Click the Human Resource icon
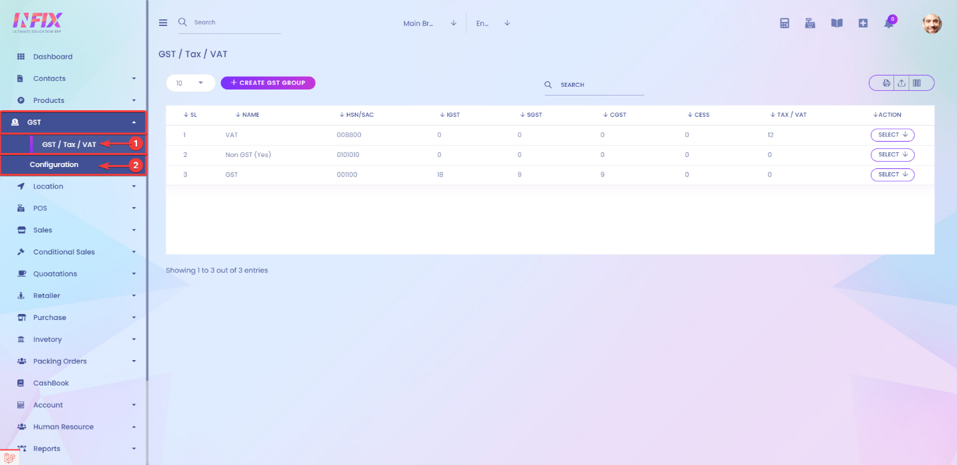 21,427
